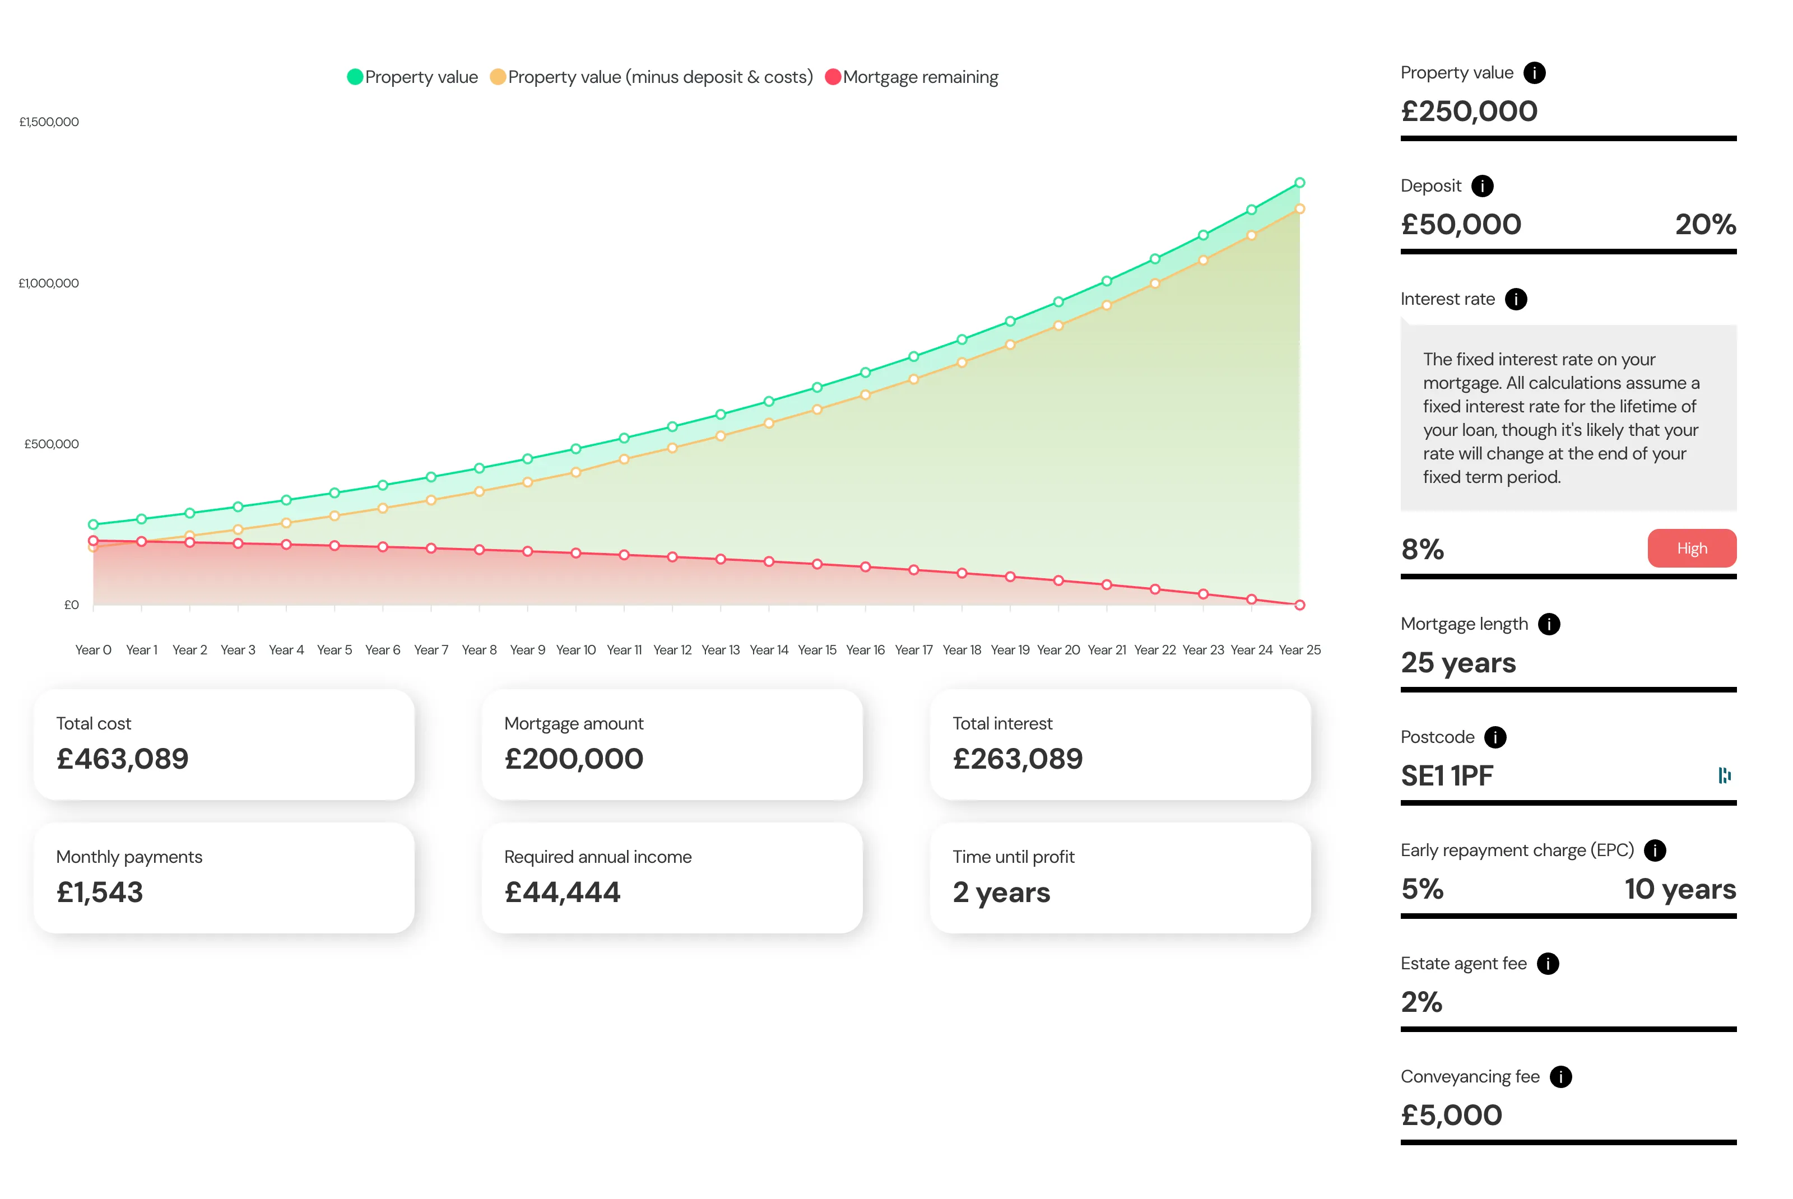Click the postcode lookup icon beside SE1 1PF
Viewport: 1793px width, 1199px height.
point(1724,775)
